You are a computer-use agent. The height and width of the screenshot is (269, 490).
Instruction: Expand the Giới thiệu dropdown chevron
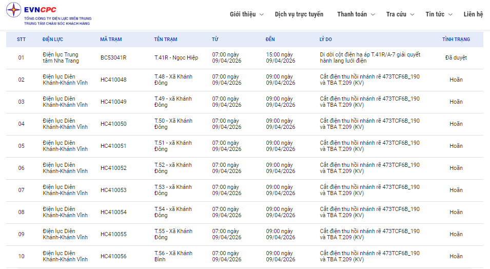coord(262,14)
